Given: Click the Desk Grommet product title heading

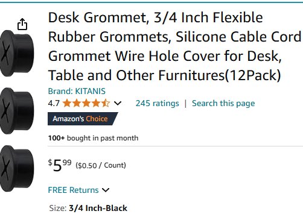Looking at the screenshot, I should point(174,46).
